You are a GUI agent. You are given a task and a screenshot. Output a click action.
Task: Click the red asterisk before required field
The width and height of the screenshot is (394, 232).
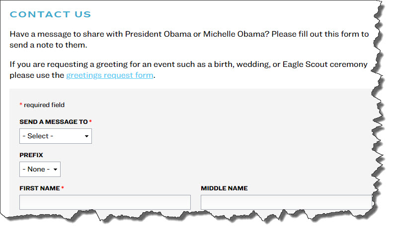[21, 105]
